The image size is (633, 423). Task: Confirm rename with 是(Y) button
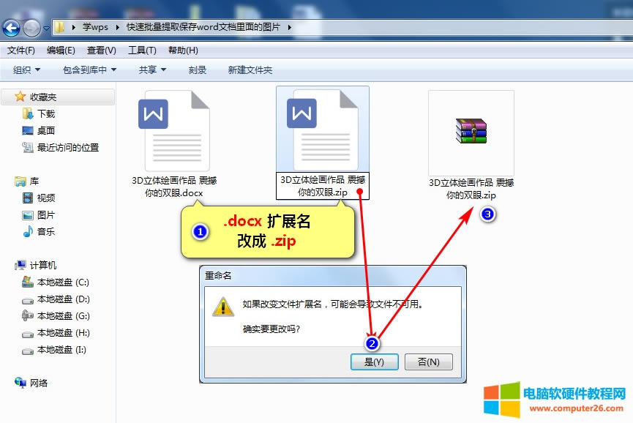pos(374,362)
